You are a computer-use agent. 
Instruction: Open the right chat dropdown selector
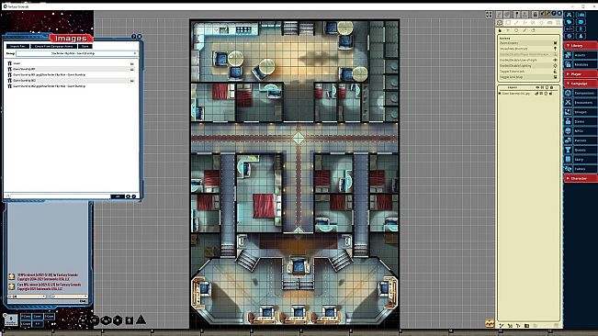[x=69, y=297]
